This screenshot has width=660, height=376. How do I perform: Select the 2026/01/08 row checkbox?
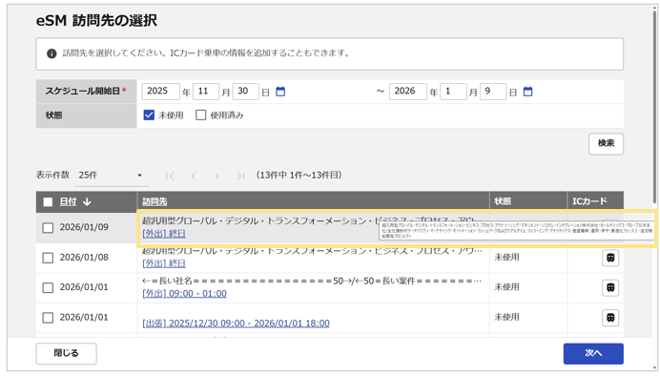pos(48,258)
